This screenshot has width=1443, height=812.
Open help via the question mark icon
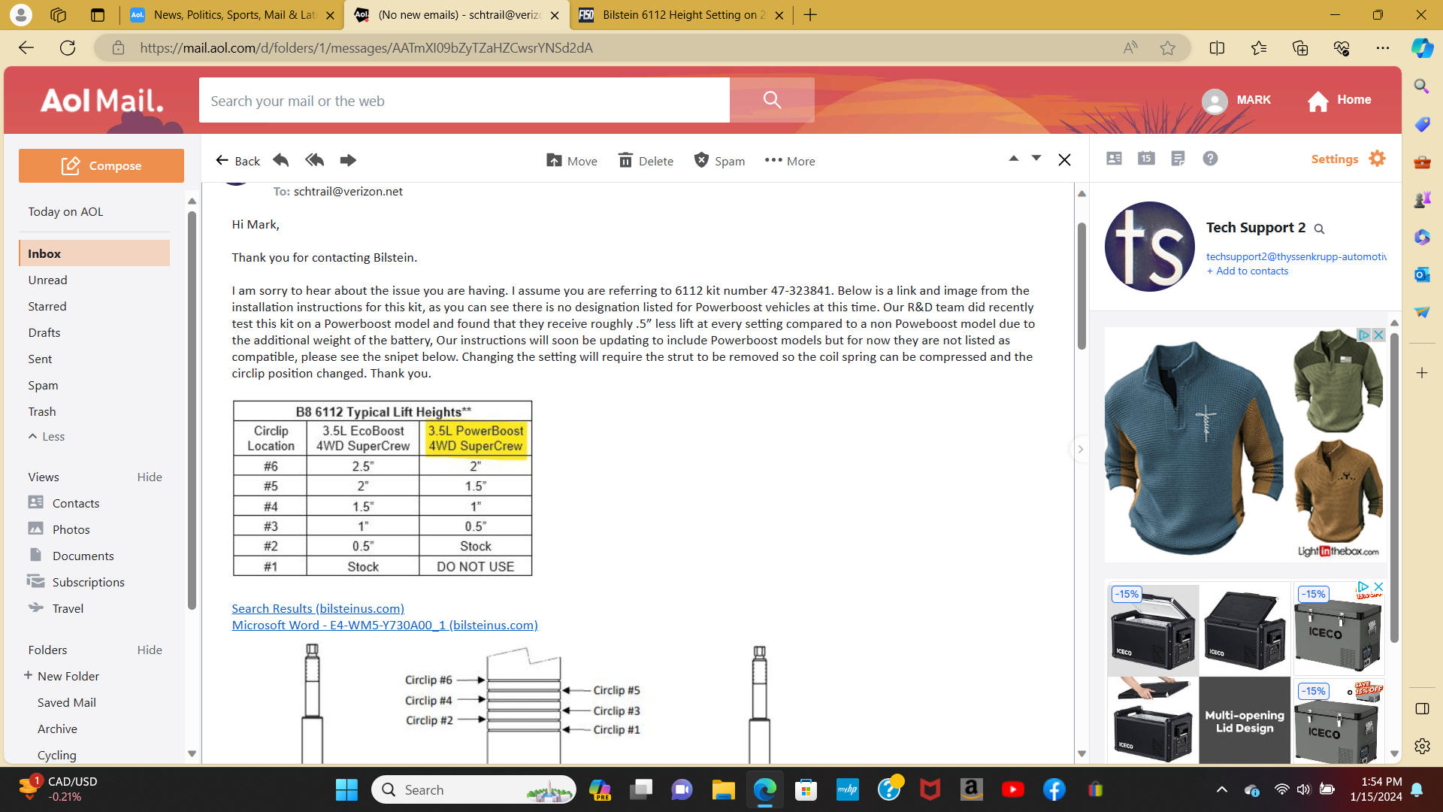(x=1210, y=159)
